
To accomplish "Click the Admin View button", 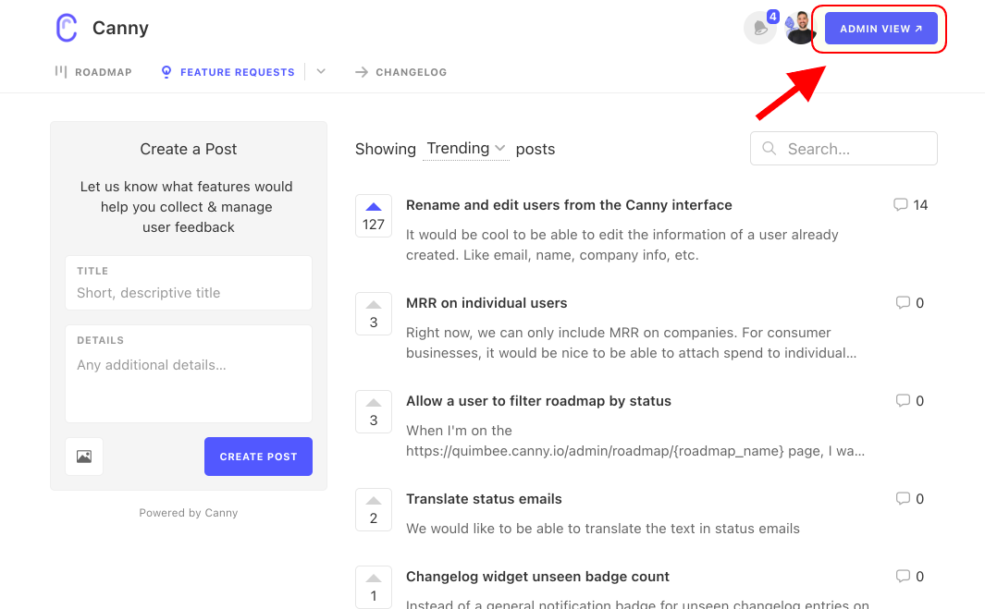I will [x=880, y=29].
